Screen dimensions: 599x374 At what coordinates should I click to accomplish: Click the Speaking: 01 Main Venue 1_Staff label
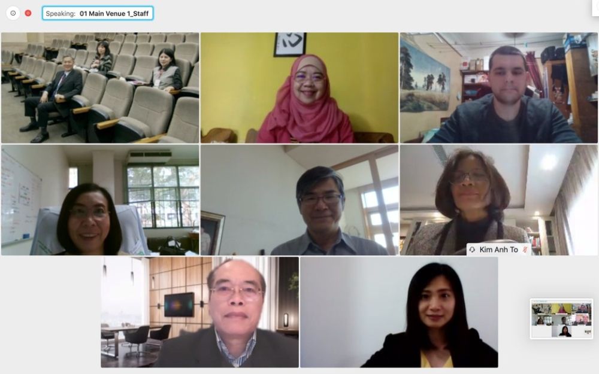coord(98,13)
